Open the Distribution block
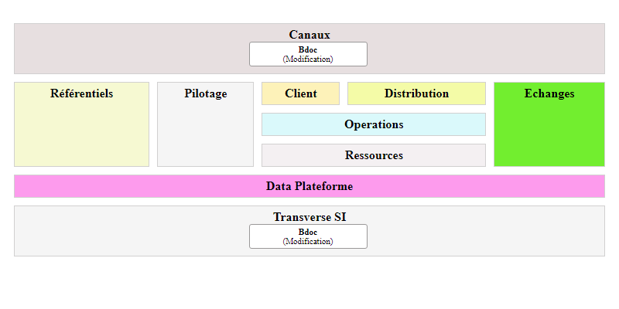The height and width of the screenshot is (309, 619). [x=416, y=93]
